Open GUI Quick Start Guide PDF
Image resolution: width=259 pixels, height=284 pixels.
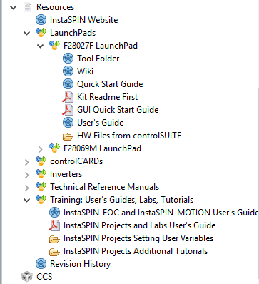pos(118,110)
